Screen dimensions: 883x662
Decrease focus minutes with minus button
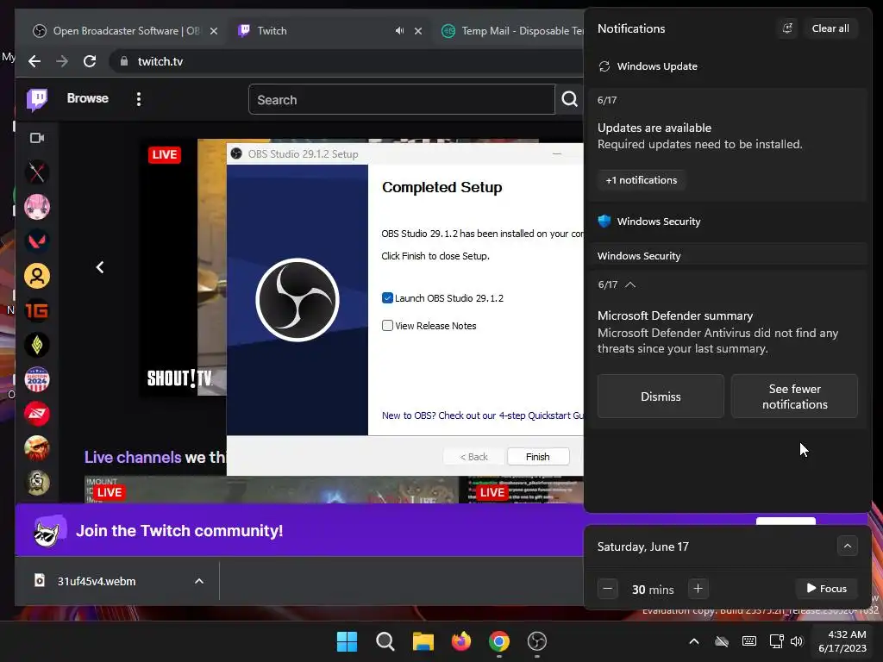point(608,589)
